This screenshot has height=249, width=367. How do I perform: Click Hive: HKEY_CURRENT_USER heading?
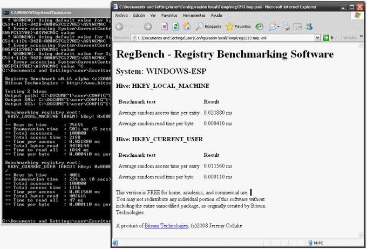159,140
